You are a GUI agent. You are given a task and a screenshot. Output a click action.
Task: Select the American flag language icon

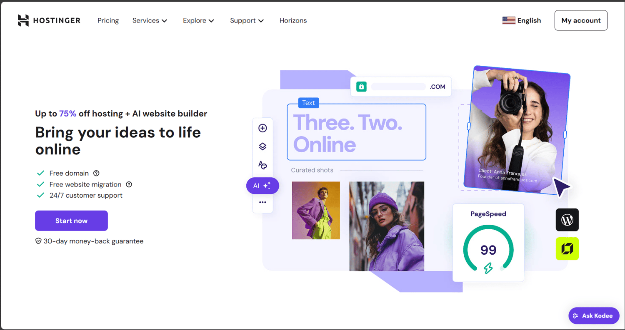pyautogui.click(x=508, y=20)
